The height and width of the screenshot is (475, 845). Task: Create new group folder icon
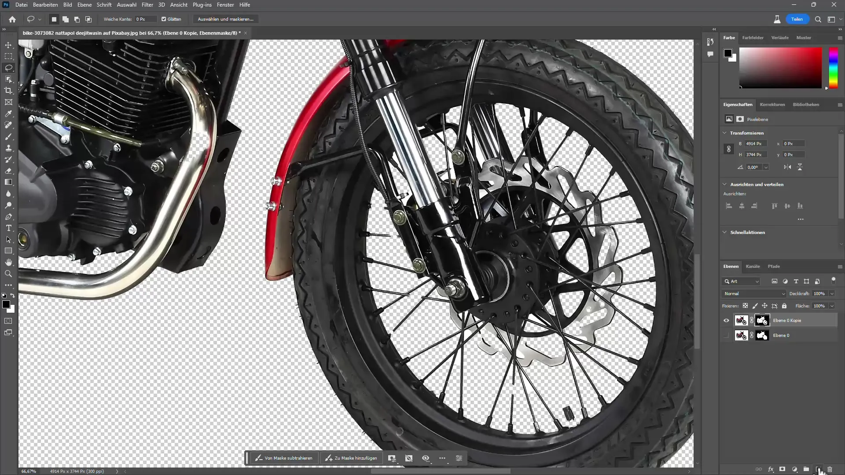point(806,469)
